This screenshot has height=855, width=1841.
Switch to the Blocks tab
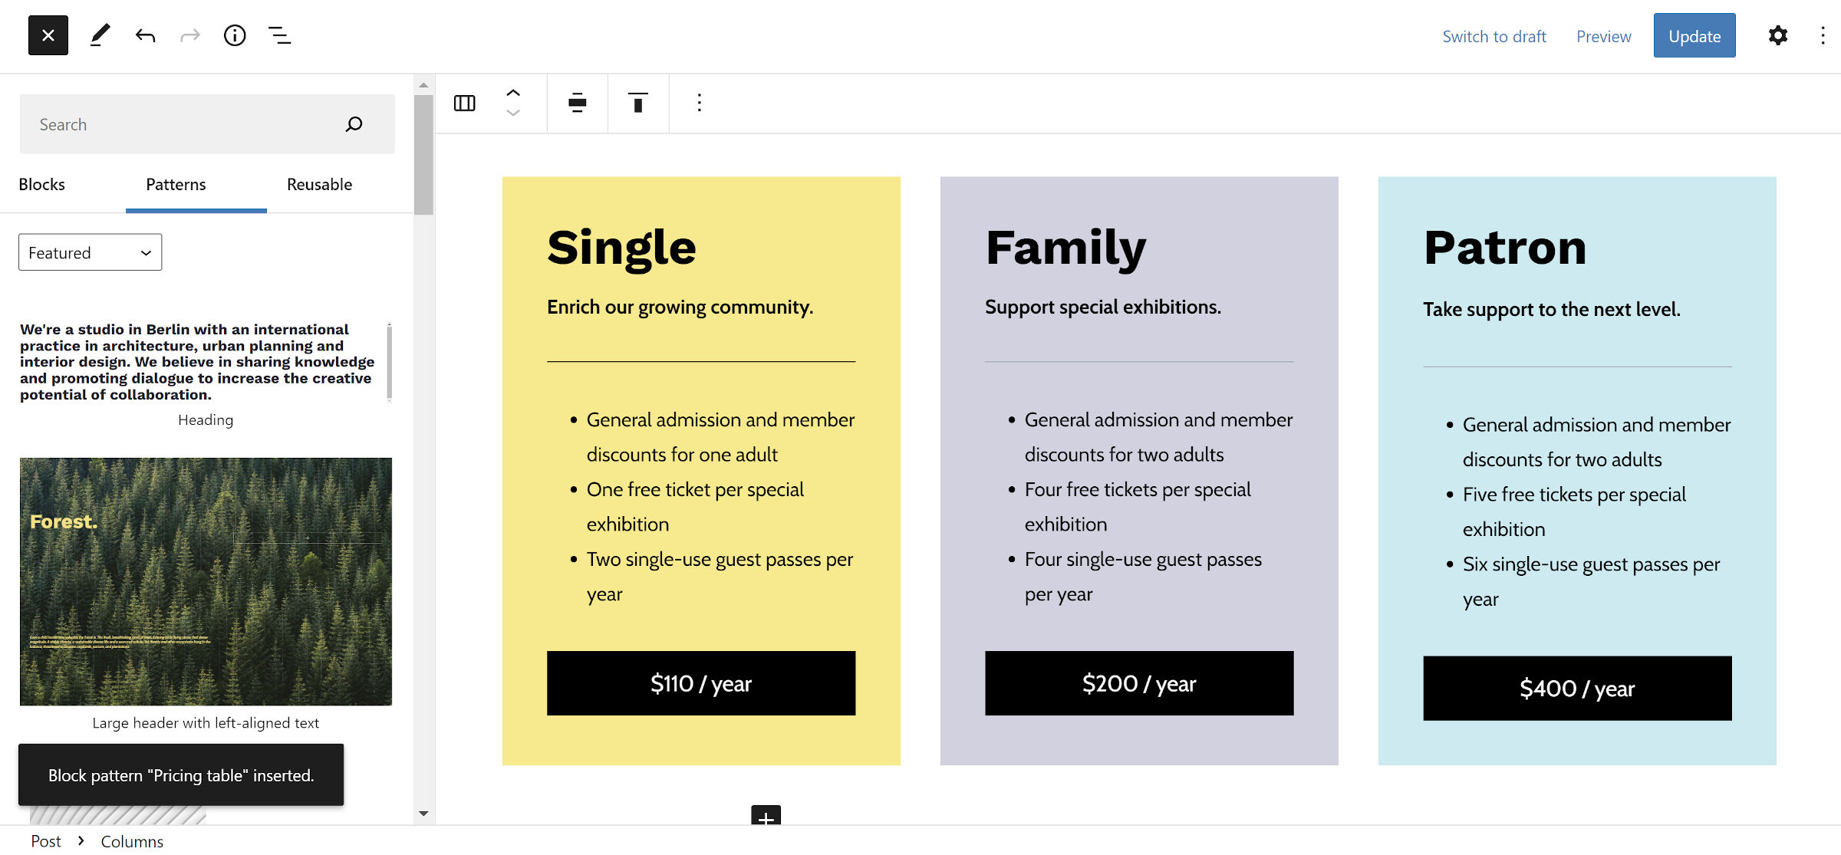click(41, 184)
